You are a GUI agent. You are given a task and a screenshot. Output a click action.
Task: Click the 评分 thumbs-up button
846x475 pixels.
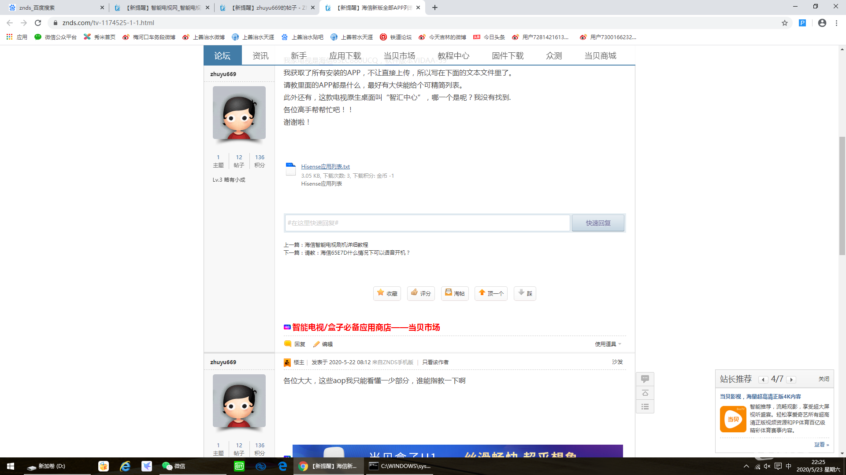[x=421, y=293]
